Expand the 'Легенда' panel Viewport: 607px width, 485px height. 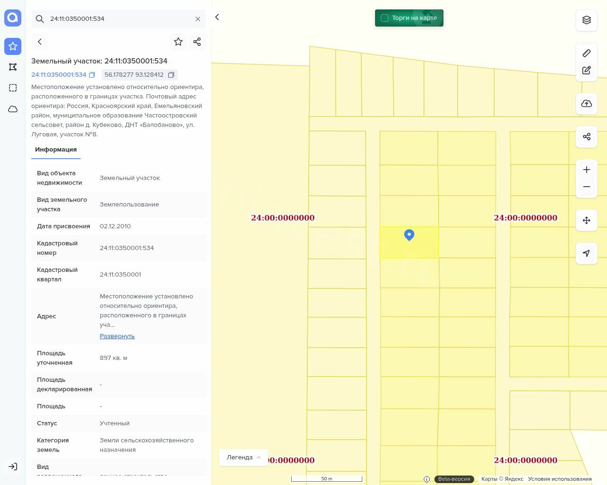tap(244, 458)
